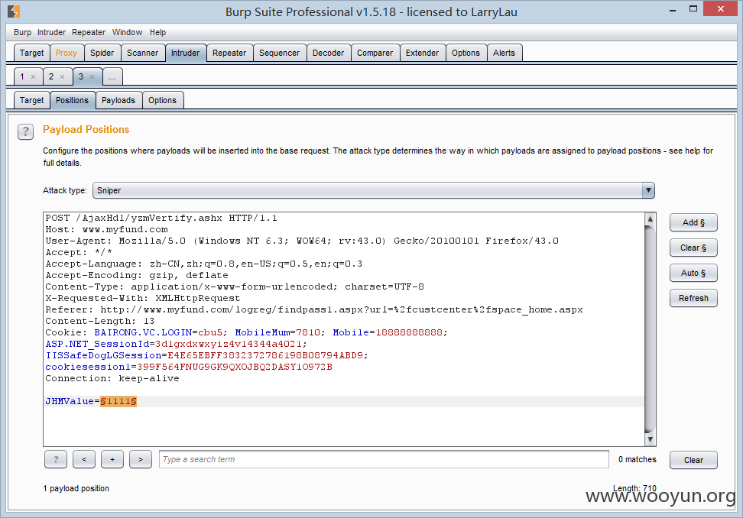Click the Referer header line
The width and height of the screenshot is (743, 518).
pos(314,309)
